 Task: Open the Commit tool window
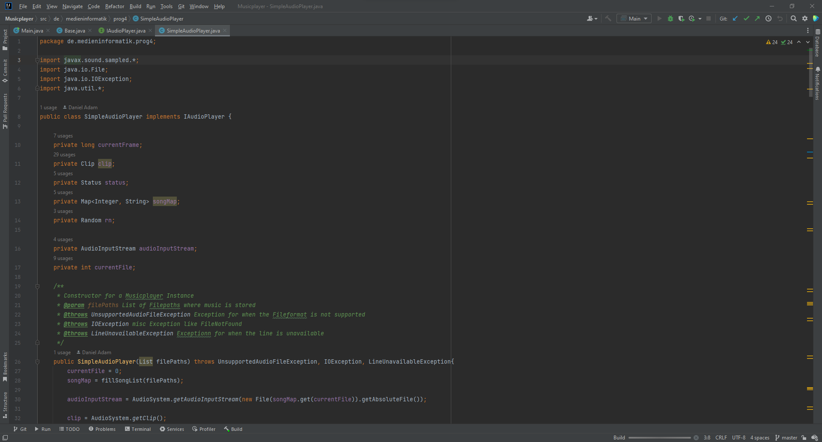[x=5, y=70]
